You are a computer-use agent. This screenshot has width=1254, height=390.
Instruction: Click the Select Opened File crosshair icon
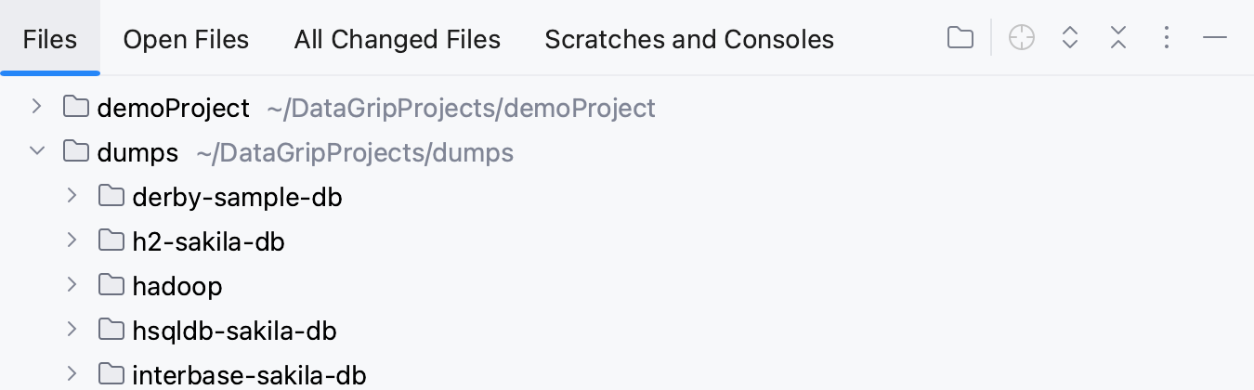coord(1022,38)
